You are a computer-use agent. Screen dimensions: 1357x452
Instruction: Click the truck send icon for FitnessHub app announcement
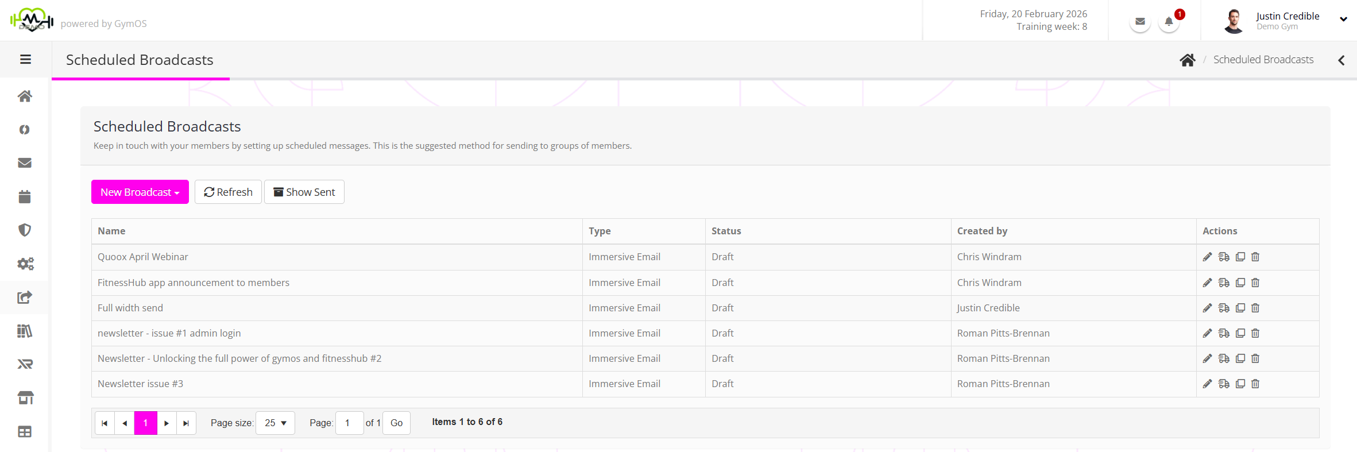point(1224,283)
